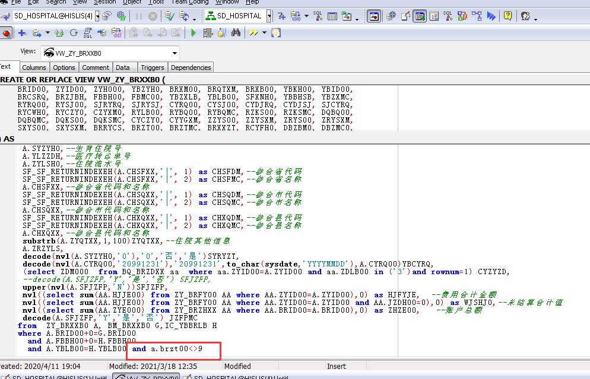Screen dimensions: 590x379
Task: Open the SD_HOSPITAL@HISLIS(4) connection dropdown
Action: click(98, 16)
